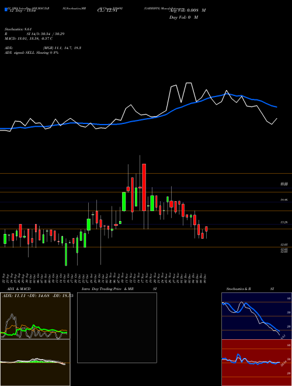The image size is (292, 386).
Task: Select 'ADX signal: SELL Slowing @ 8%' text
Action: point(32,53)
